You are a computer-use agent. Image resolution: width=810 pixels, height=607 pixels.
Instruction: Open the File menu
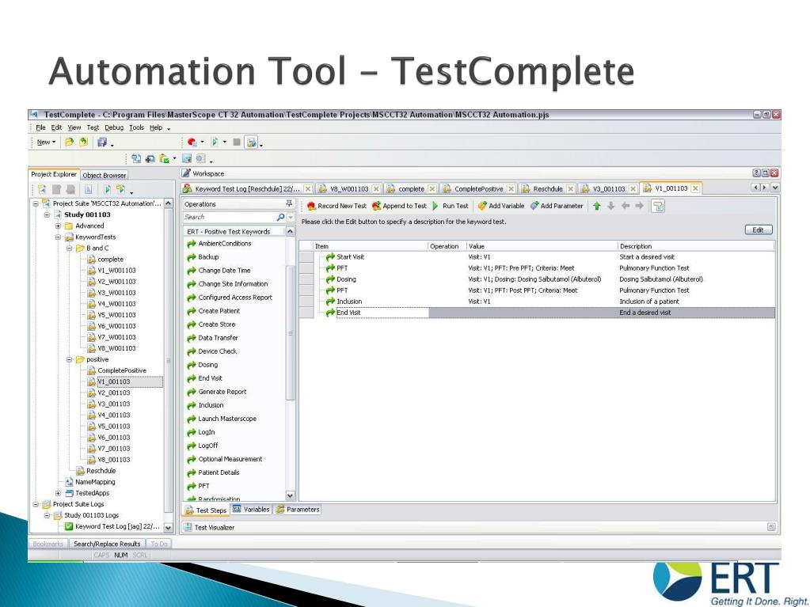(41, 127)
